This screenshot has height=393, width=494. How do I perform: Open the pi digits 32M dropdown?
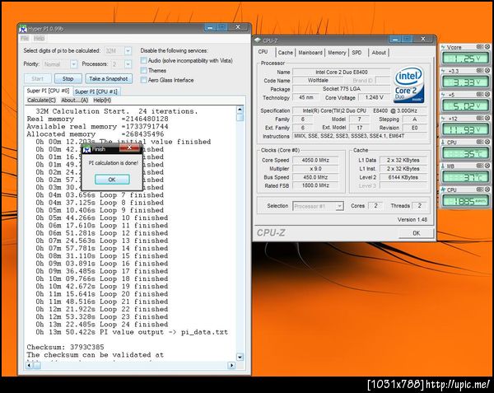[128, 51]
